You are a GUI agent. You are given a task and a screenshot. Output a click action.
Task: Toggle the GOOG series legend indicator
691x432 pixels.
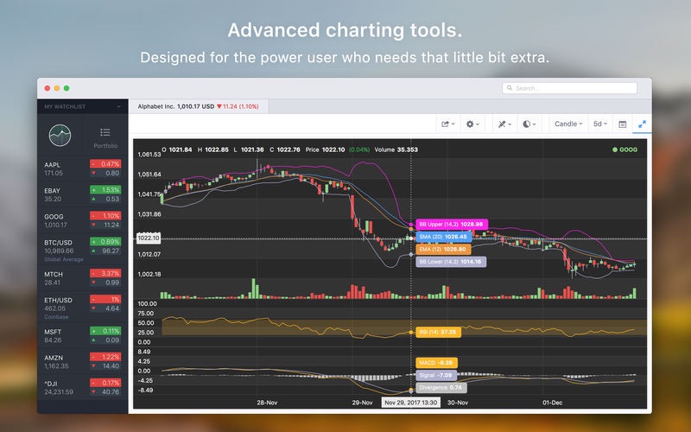(x=624, y=149)
